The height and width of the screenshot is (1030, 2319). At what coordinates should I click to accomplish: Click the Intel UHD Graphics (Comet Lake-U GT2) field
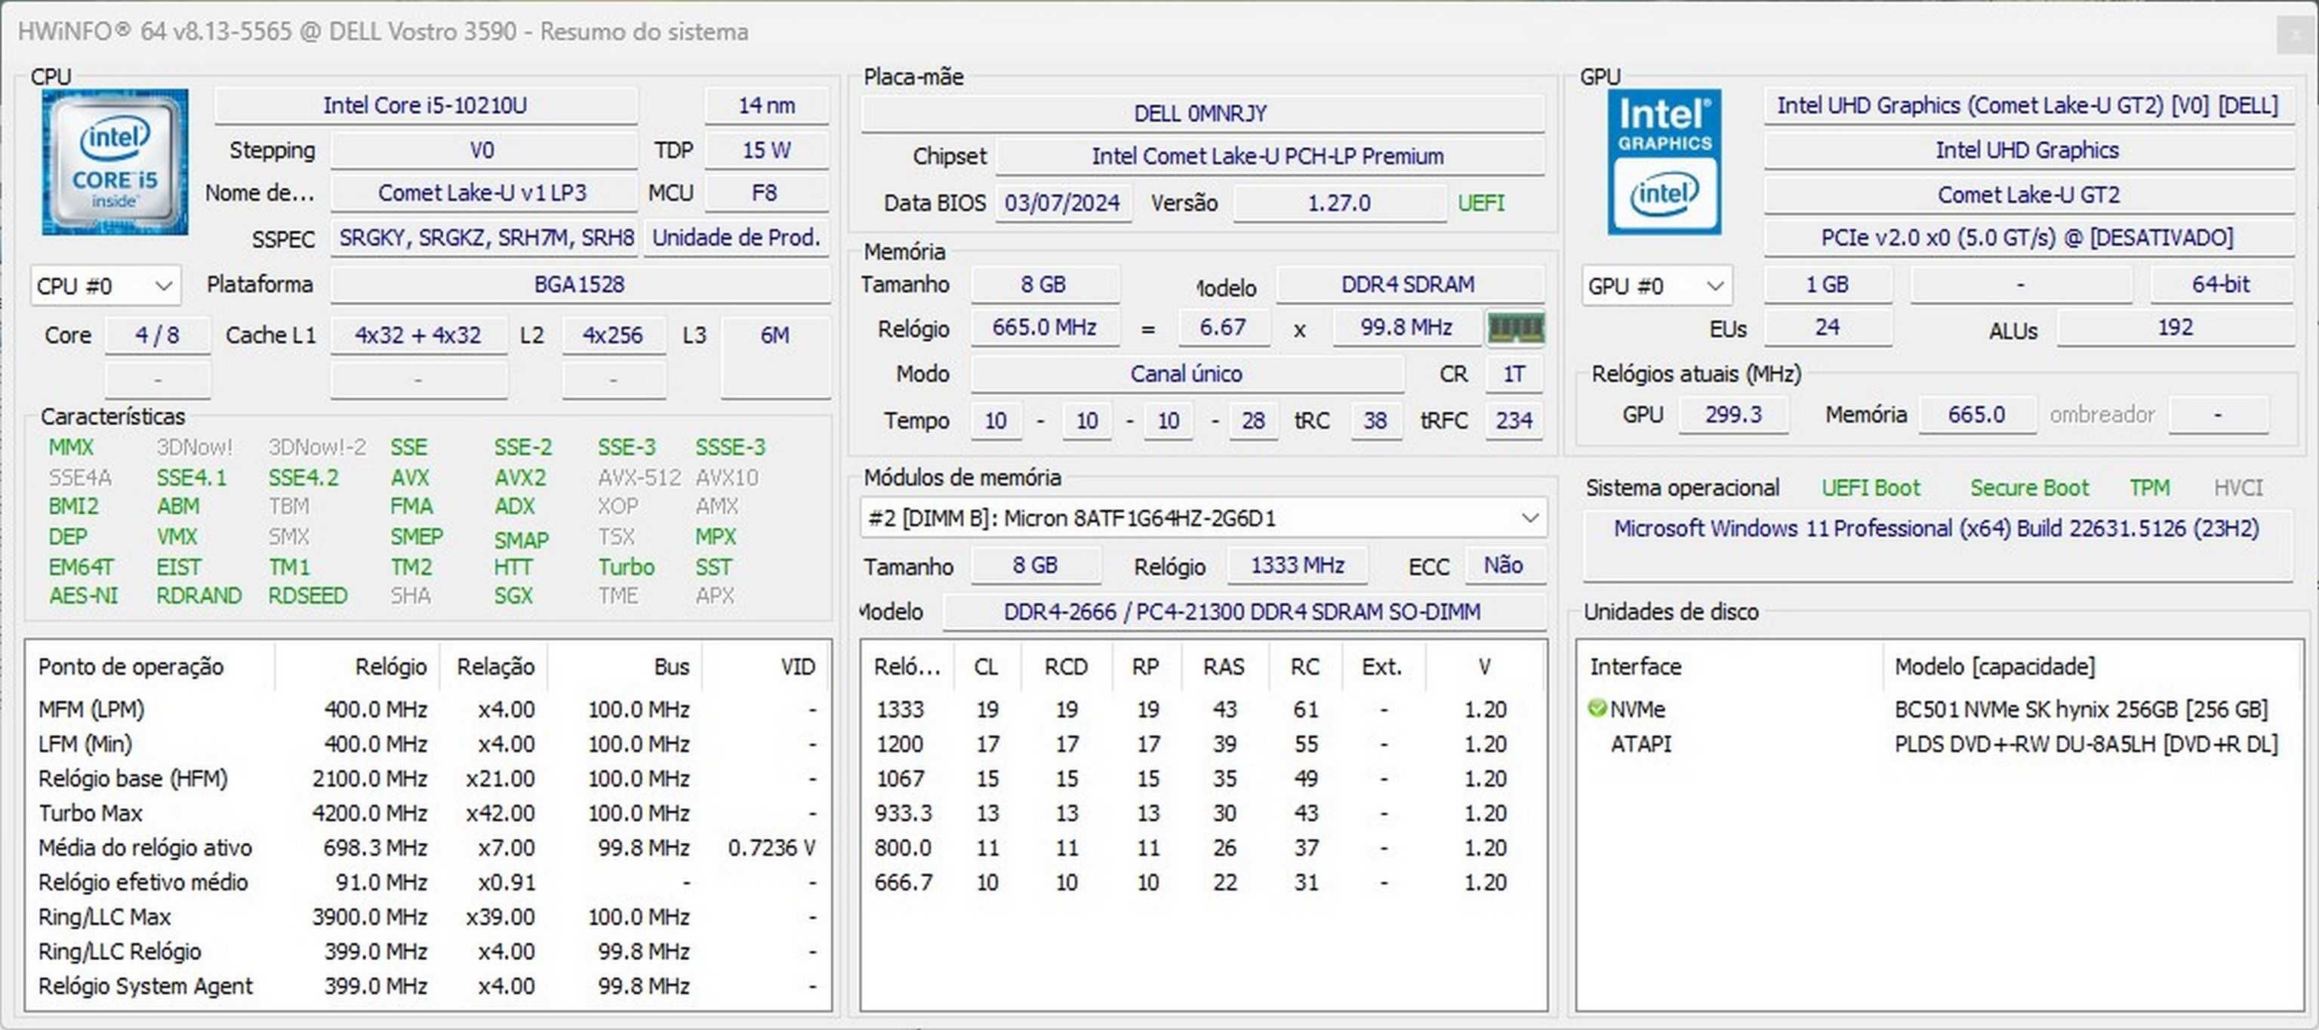(x=2028, y=105)
